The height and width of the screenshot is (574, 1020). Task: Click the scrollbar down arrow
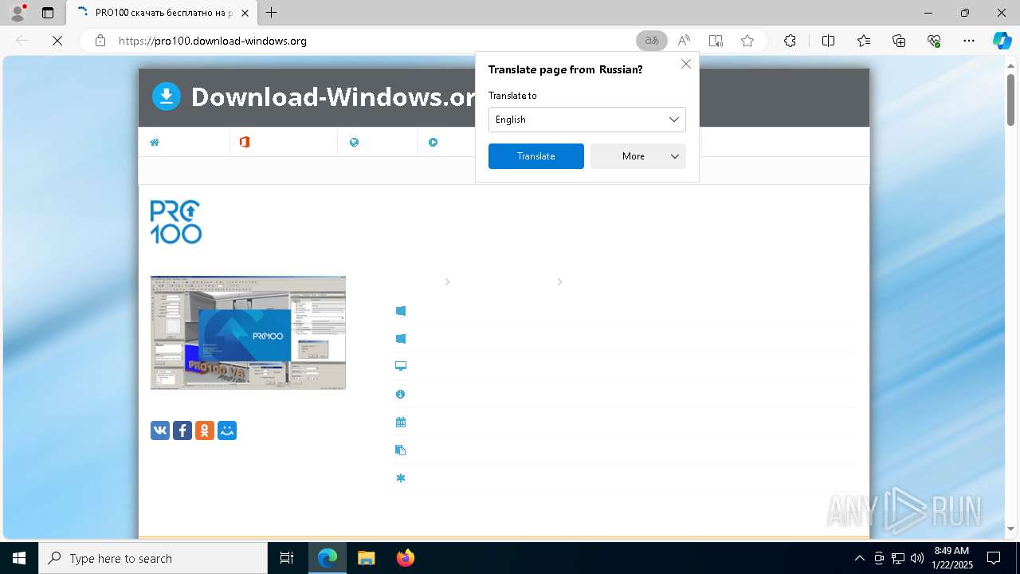1010,529
